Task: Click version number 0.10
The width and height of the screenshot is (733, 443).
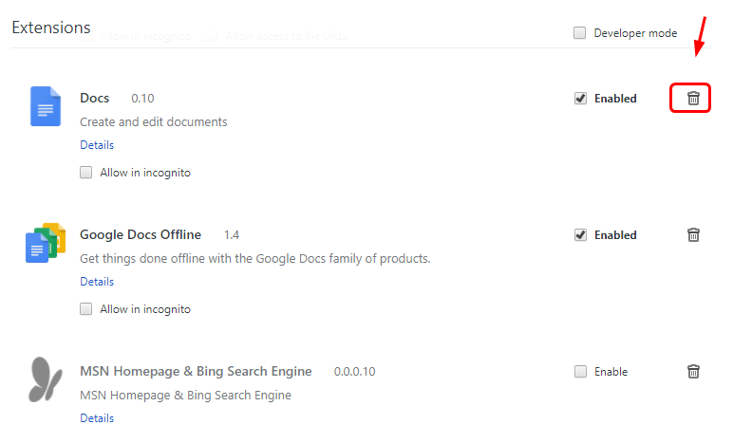Action: 142,99
